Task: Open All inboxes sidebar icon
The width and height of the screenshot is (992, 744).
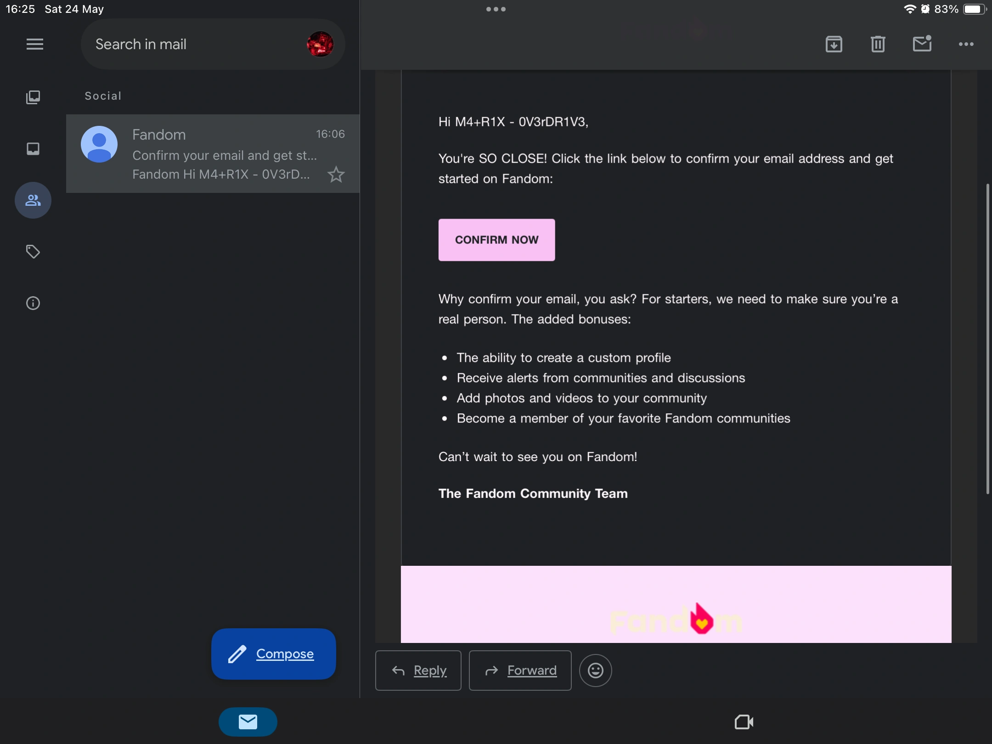Action: [33, 97]
